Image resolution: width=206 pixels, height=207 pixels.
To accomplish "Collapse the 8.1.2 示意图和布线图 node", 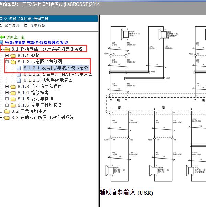I will point(7,62).
